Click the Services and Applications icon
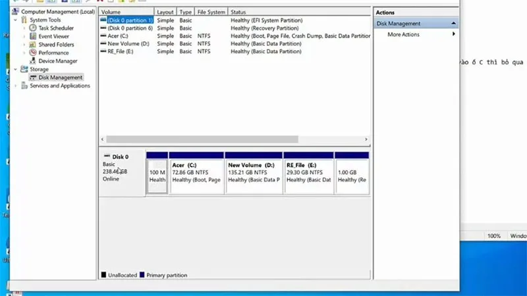 coord(24,86)
